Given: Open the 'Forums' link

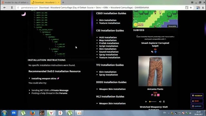Looking at the screenshot, I should click(63, 93).
